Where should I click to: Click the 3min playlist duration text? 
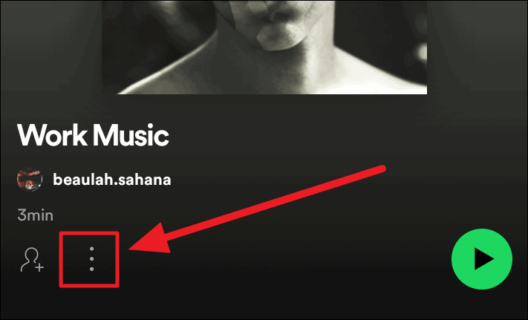tap(36, 215)
